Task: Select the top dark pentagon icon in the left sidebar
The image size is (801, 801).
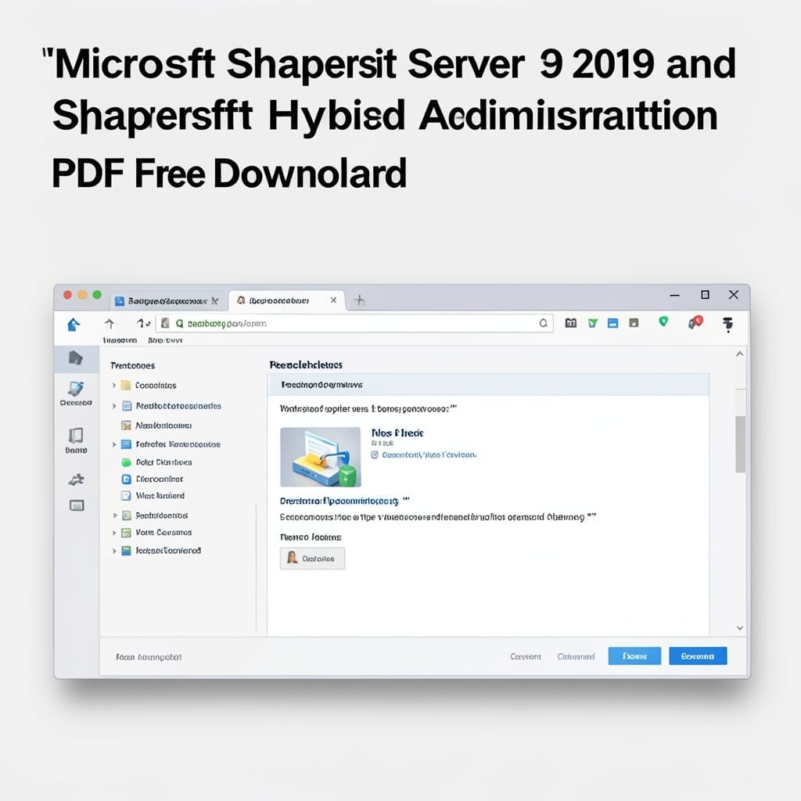Action: 76,358
